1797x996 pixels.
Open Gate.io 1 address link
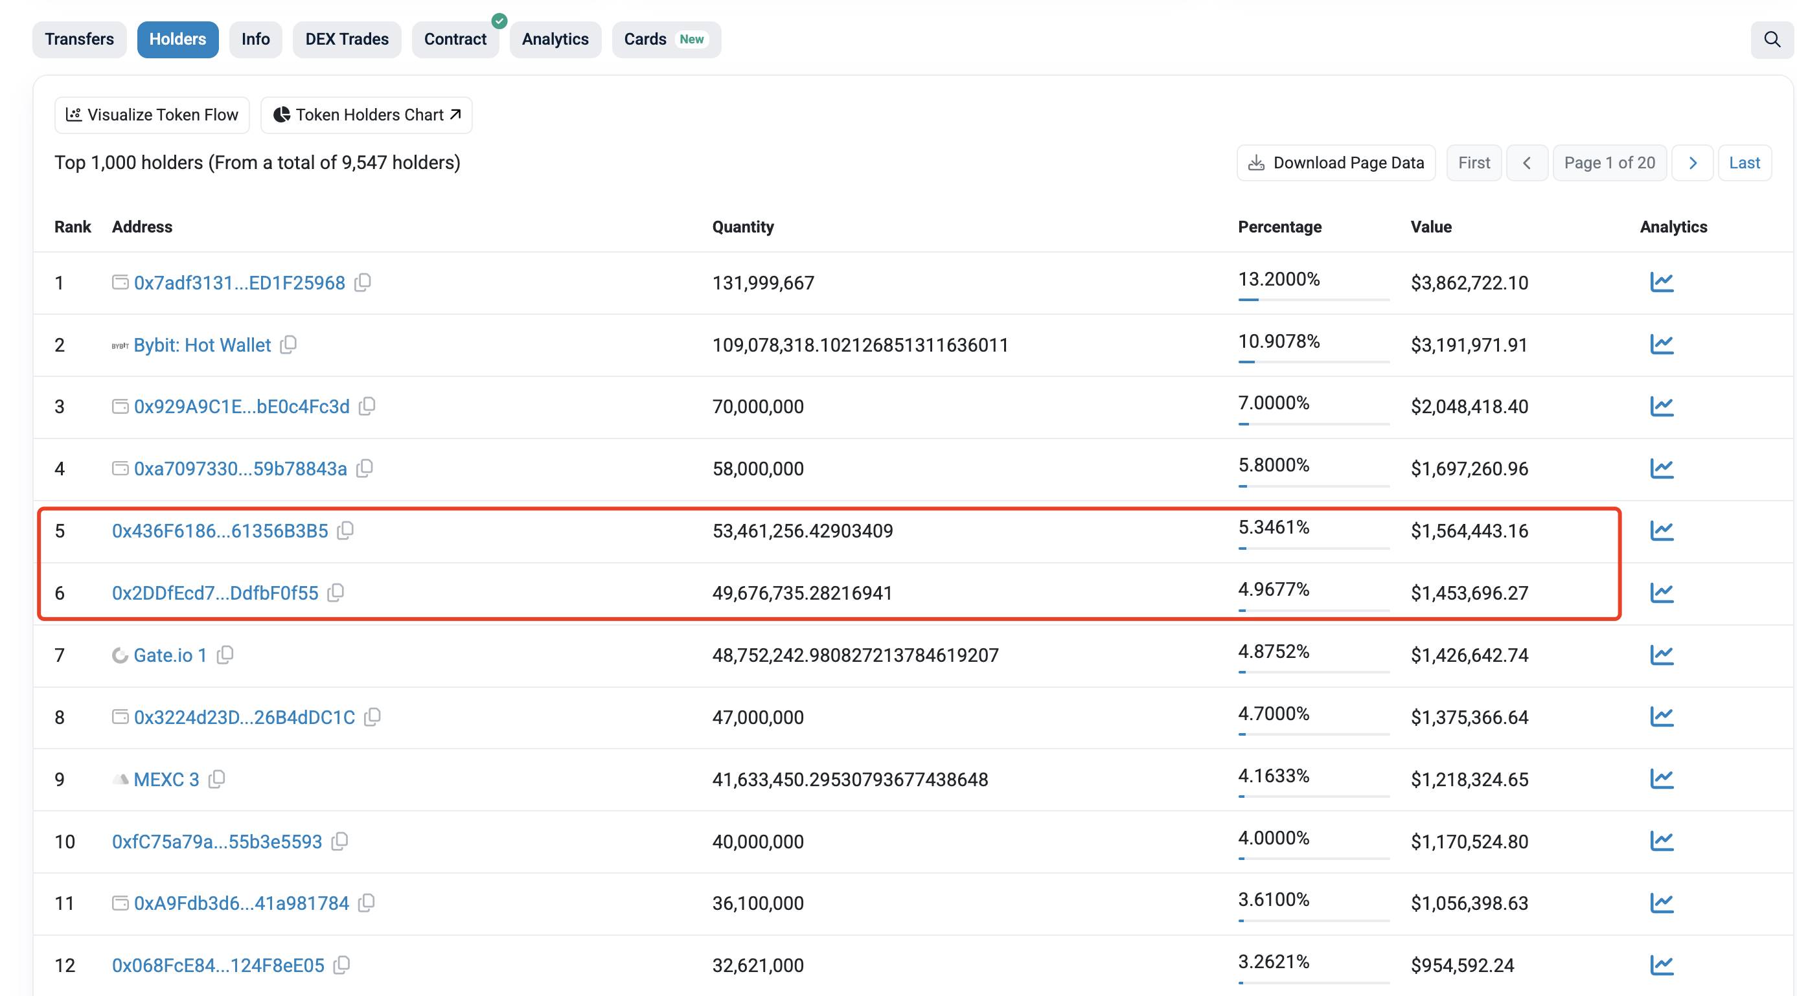170,655
